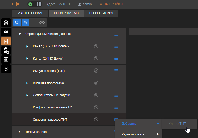Click the home sidebar icon
The height and width of the screenshot is (138, 198).
6,23
